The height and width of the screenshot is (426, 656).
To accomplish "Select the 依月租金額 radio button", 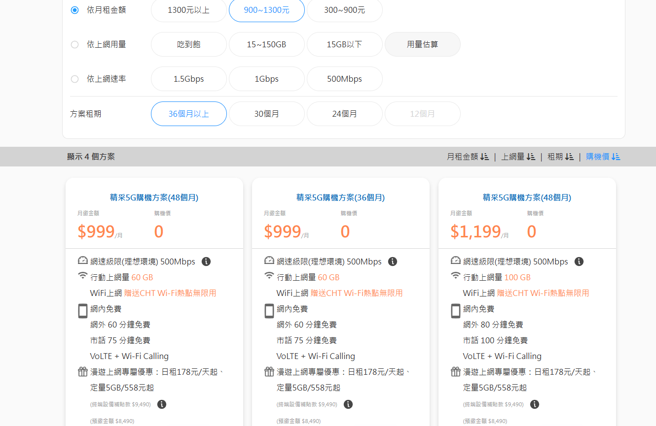I will tap(74, 10).
